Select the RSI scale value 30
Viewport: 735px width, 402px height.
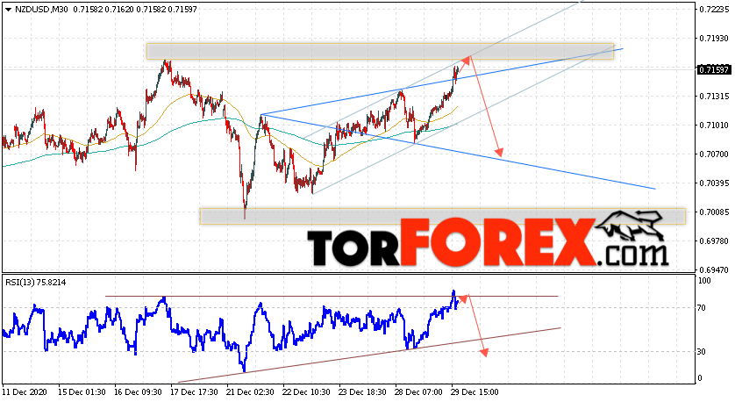point(702,352)
